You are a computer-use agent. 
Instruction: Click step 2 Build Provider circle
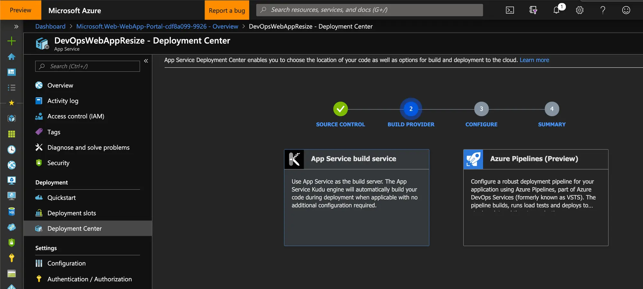coord(411,109)
